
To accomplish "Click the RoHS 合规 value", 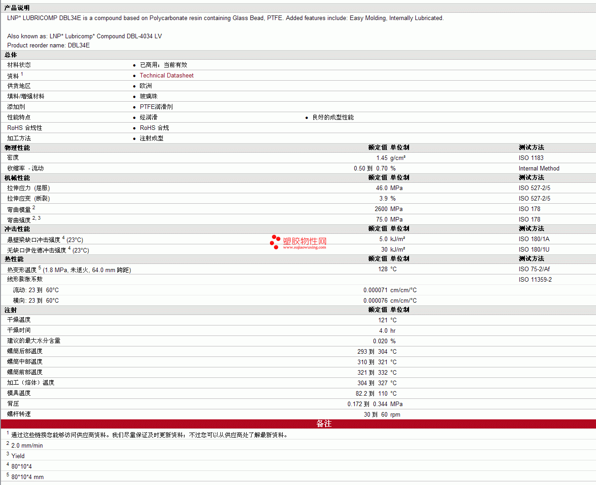I will [x=154, y=128].
